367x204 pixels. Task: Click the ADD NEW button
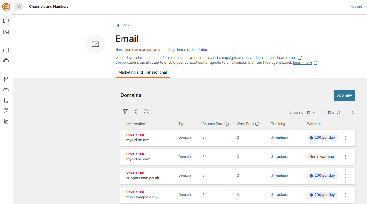344,95
